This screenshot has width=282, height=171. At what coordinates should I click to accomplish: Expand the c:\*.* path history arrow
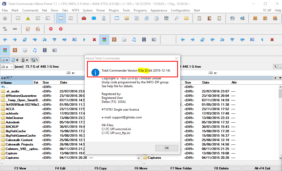coord(2,78)
